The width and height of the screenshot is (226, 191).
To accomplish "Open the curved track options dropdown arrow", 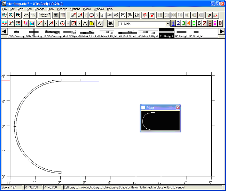I will click(86, 15).
